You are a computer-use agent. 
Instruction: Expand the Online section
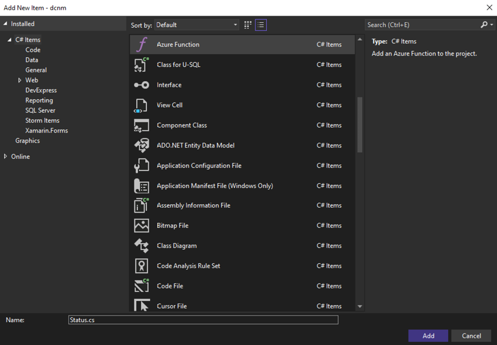click(5, 157)
